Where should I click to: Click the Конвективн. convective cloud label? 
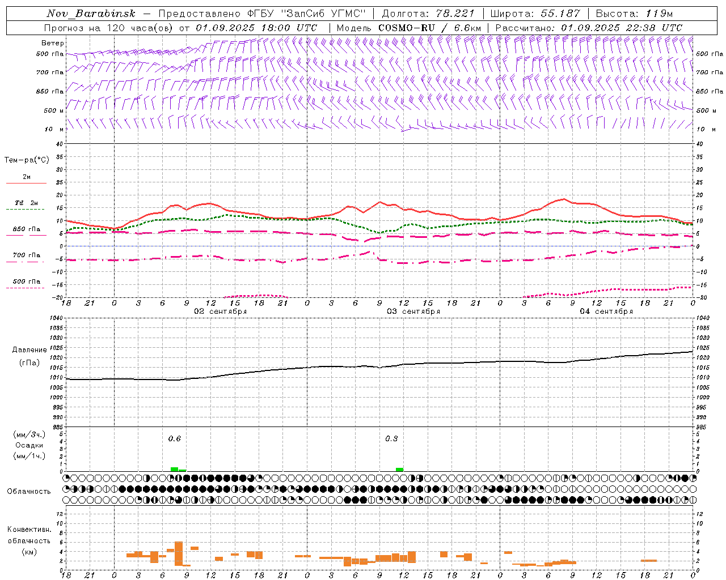click(x=29, y=530)
